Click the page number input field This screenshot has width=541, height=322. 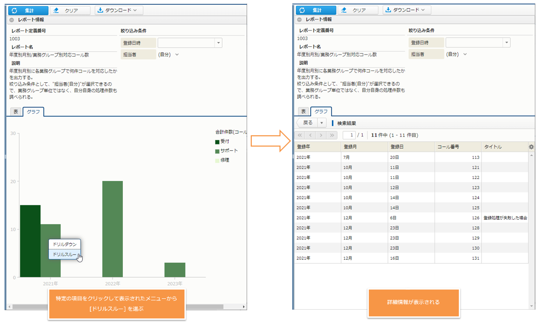click(350, 135)
